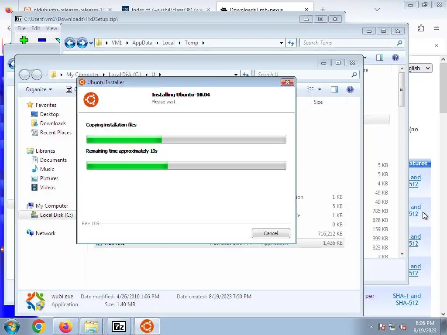Open View menu in 7-Zip window
The width and height of the screenshot is (447, 335).
(x=52, y=28)
